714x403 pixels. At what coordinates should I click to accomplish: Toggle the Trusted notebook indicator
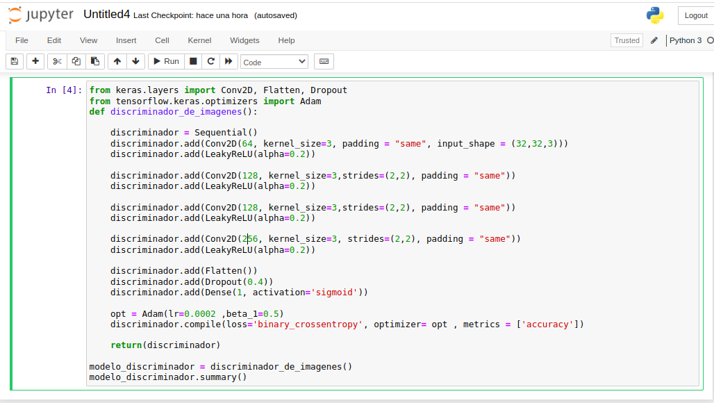click(x=626, y=40)
